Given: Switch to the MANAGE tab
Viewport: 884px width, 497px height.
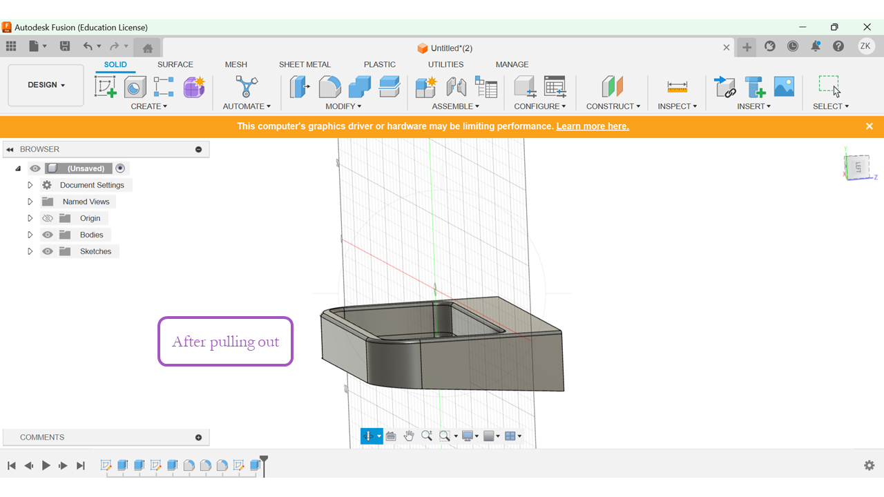Looking at the screenshot, I should click(x=512, y=64).
